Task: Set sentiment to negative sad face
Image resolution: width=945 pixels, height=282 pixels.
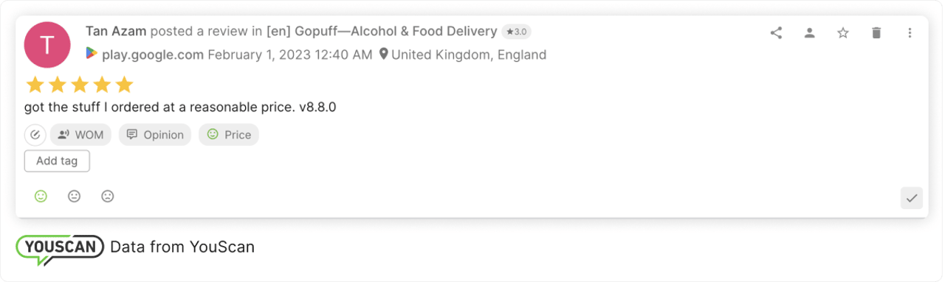Action: [108, 197]
